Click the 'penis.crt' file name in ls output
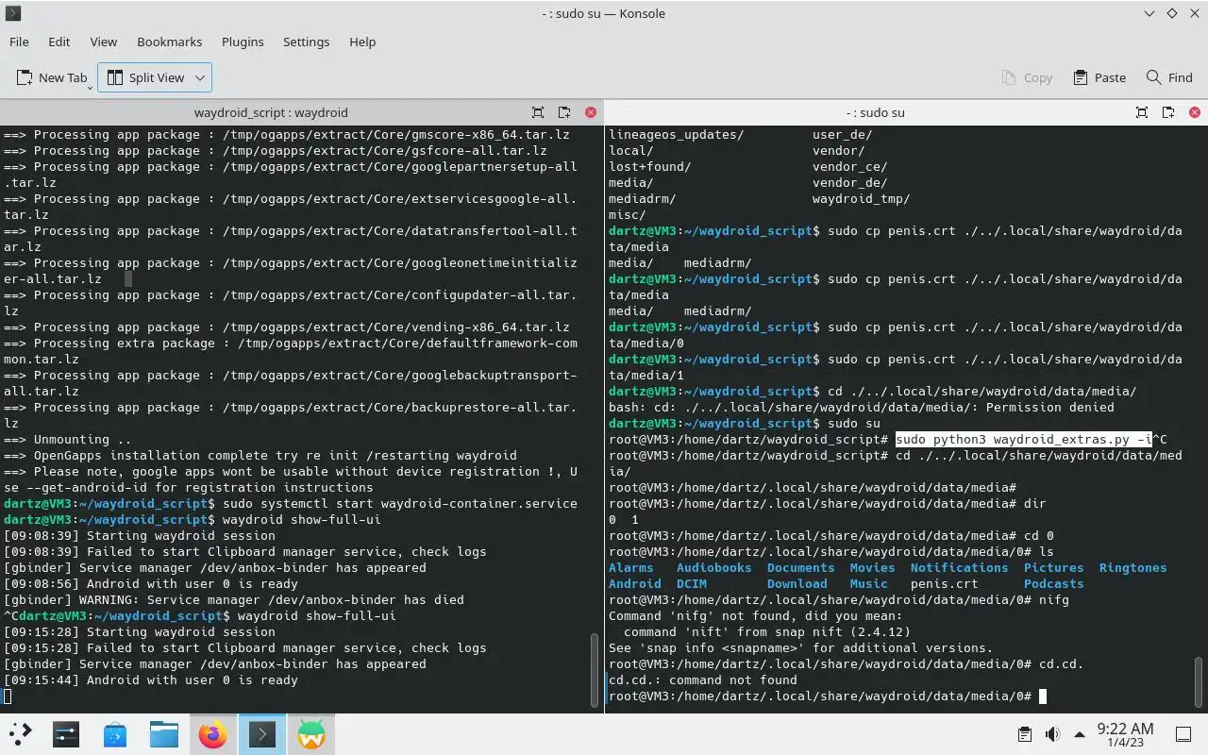The height and width of the screenshot is (755, 1208). click(944, 583)
